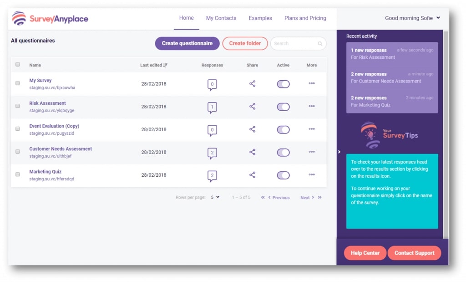Tick the select-all checkbox in header
This screenshot has height=282, width=466.
[18, 65]
